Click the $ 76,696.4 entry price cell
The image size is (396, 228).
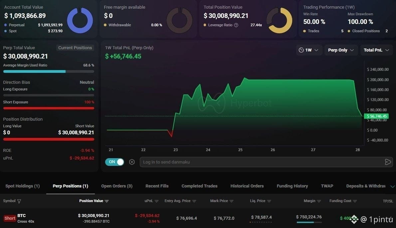coord(187,218)
